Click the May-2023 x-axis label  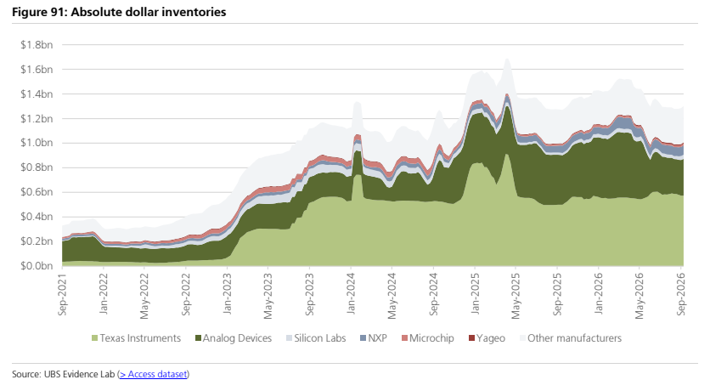pos(268,296)
